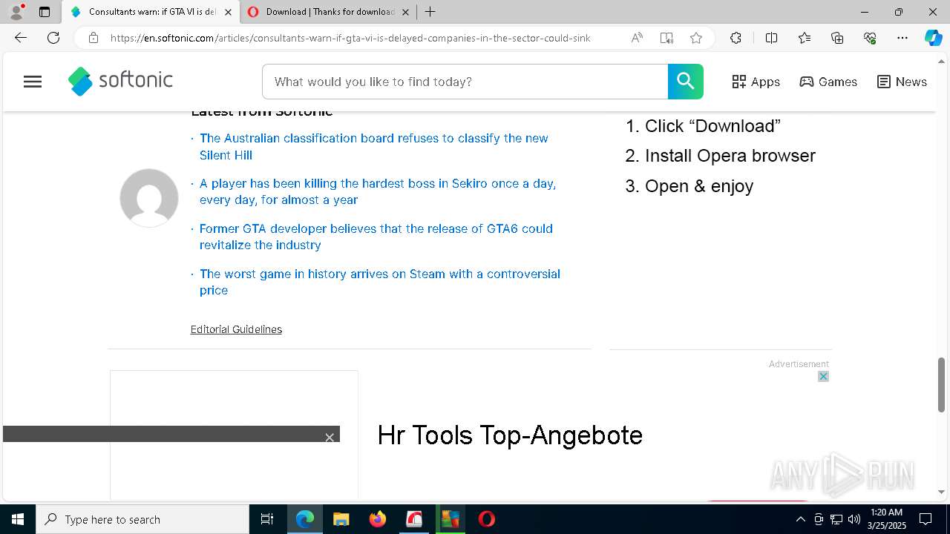Open Tab actions menu
This screenshot has width=950, height=534.
[x=45, y=12]
